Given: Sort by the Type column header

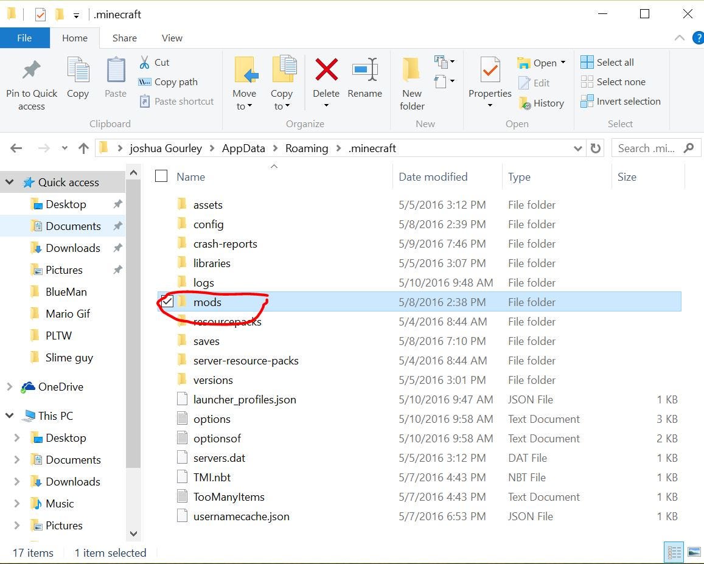Looking at the screenshot, I should click(x=519, y=177).
